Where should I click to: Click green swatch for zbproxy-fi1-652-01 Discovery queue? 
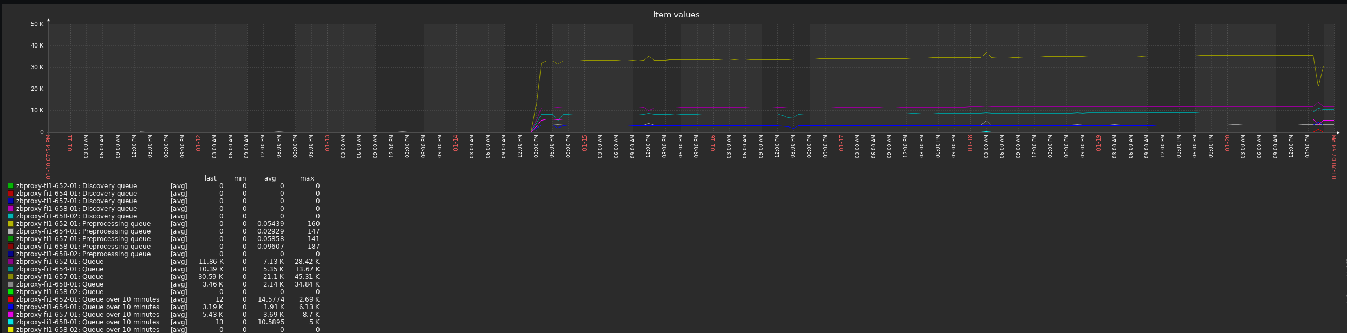[x=10, y=186]
